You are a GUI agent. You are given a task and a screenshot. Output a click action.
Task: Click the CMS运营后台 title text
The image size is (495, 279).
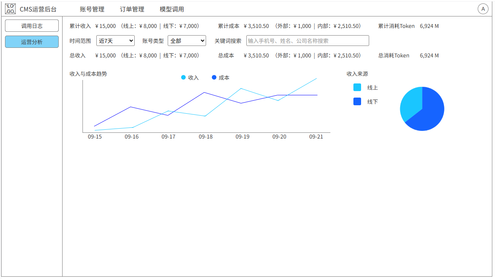[38, 9]
